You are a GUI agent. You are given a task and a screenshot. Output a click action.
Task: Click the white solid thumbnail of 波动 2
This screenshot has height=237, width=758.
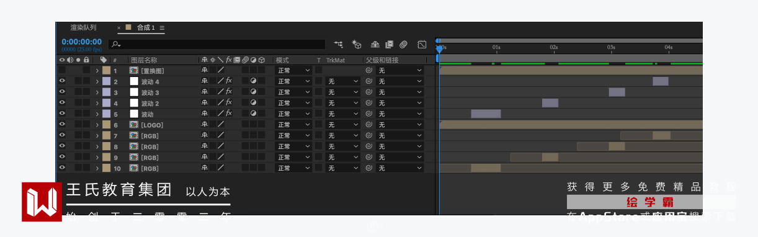coord(134,103)
